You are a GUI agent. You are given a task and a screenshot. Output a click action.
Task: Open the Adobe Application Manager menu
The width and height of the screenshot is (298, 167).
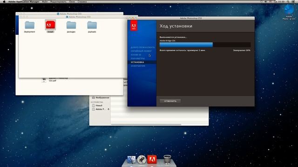click(x=24, y=2)
